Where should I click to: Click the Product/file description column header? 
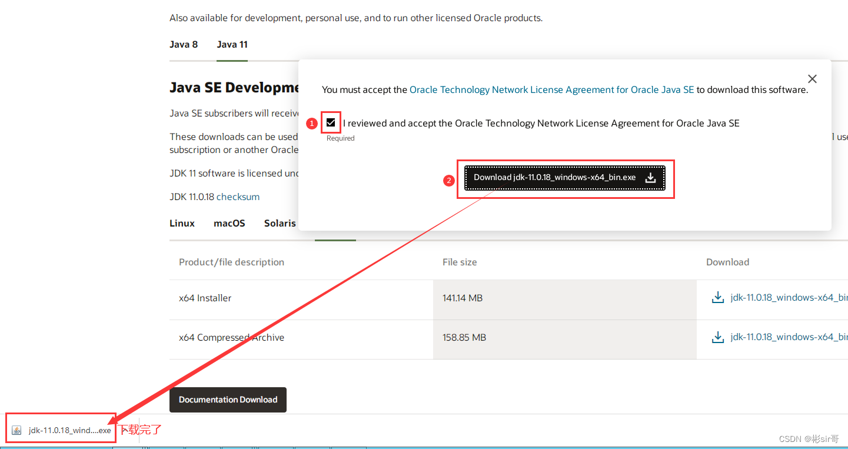click(x=231, y=262)
